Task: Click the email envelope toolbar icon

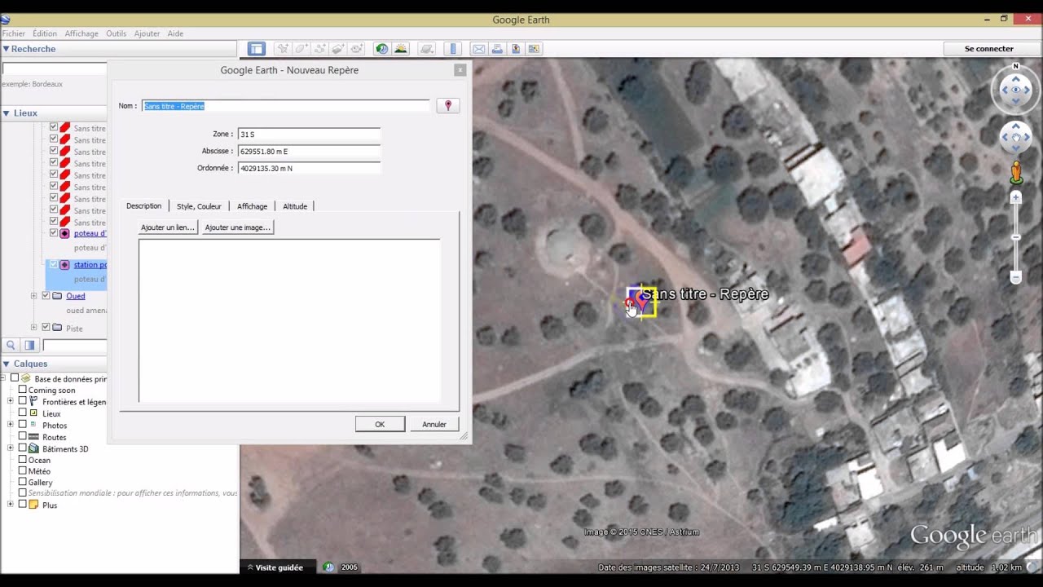Action: 479,49
